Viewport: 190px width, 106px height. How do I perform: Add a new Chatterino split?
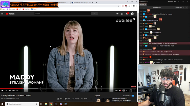pos(189,7)
